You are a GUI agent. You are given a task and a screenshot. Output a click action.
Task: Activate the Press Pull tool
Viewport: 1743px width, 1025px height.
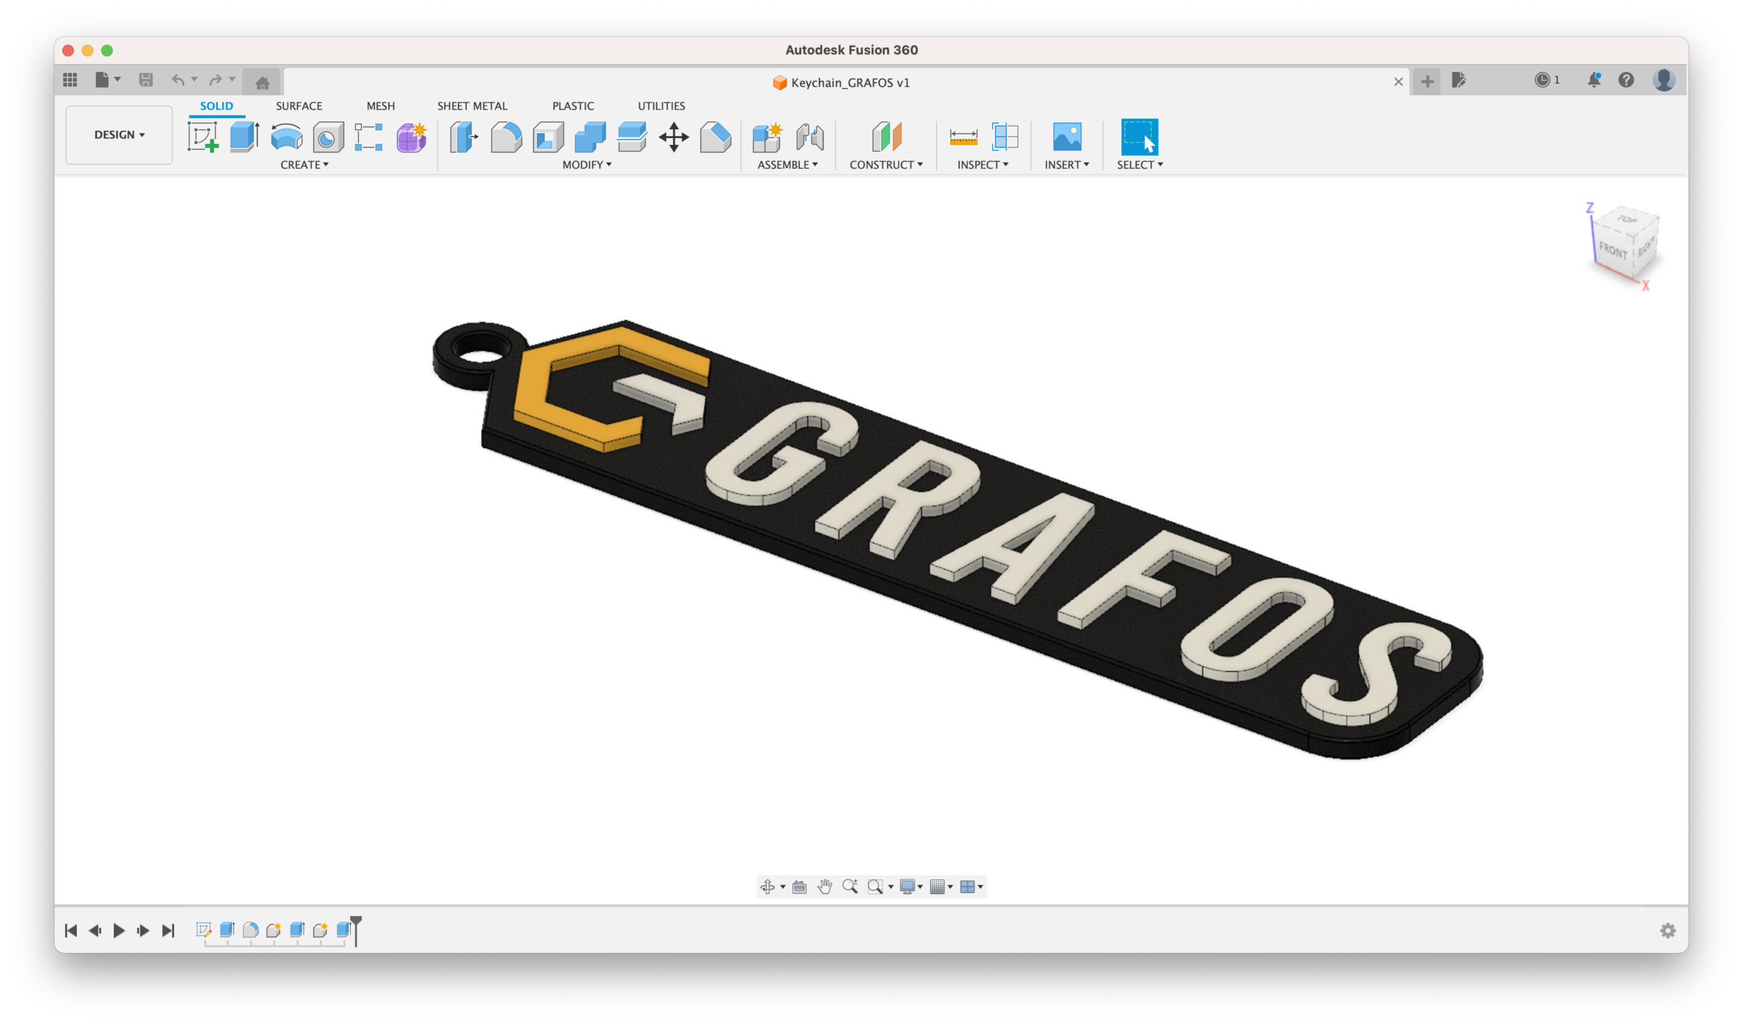point(464,137)
